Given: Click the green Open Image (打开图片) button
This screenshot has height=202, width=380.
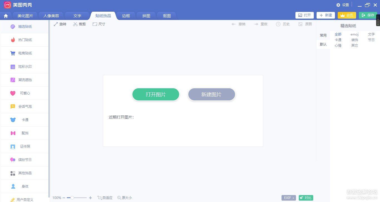Looking at the screenshot, I should click(x=156, y=94).
